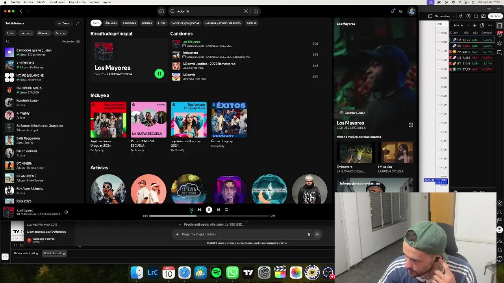This screenshot has height=283, width=504.
Task: Seek within the song progress bar
Action: pos(209,216)
